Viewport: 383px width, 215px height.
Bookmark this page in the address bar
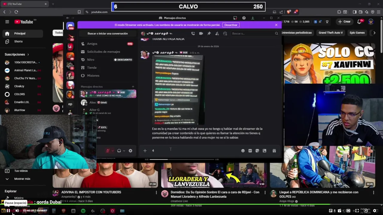click(79, 12)
